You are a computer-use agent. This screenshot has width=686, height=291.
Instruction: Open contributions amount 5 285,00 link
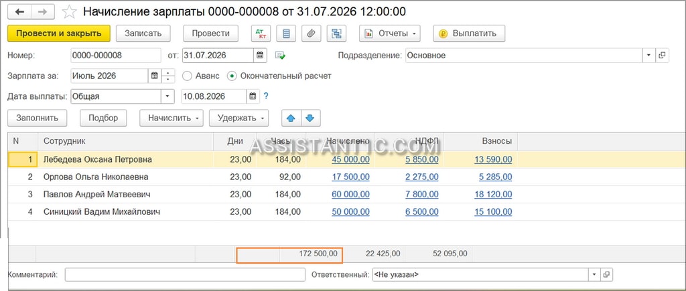click(x=496, y=177)
